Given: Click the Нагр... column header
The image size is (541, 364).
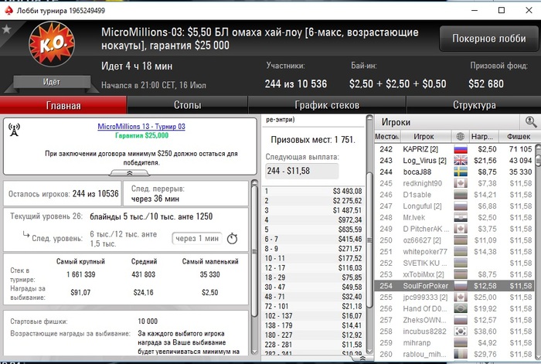Looking at the screenshot, I should (482, 137).
